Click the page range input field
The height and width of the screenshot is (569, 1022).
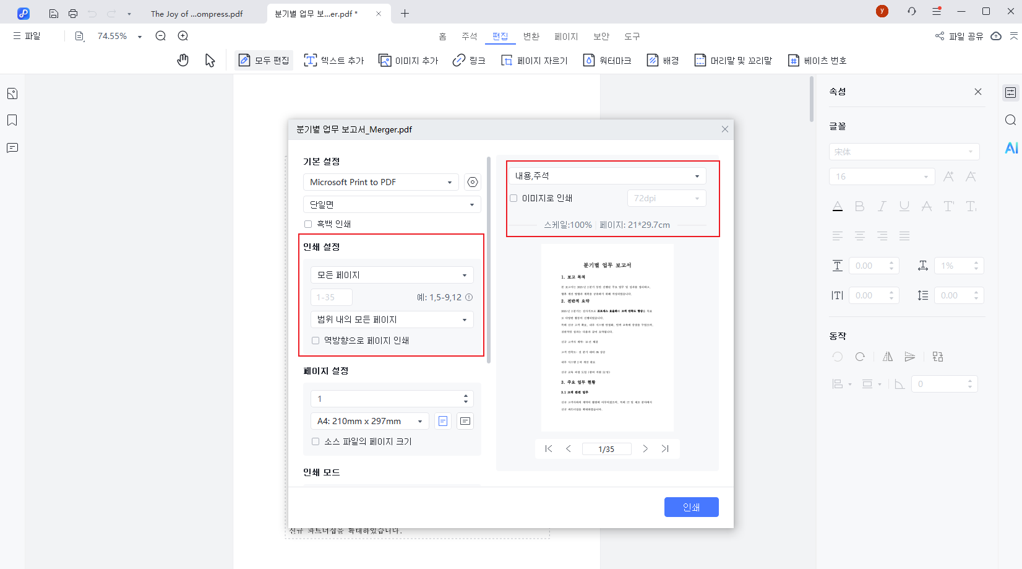tap(332, 297)
